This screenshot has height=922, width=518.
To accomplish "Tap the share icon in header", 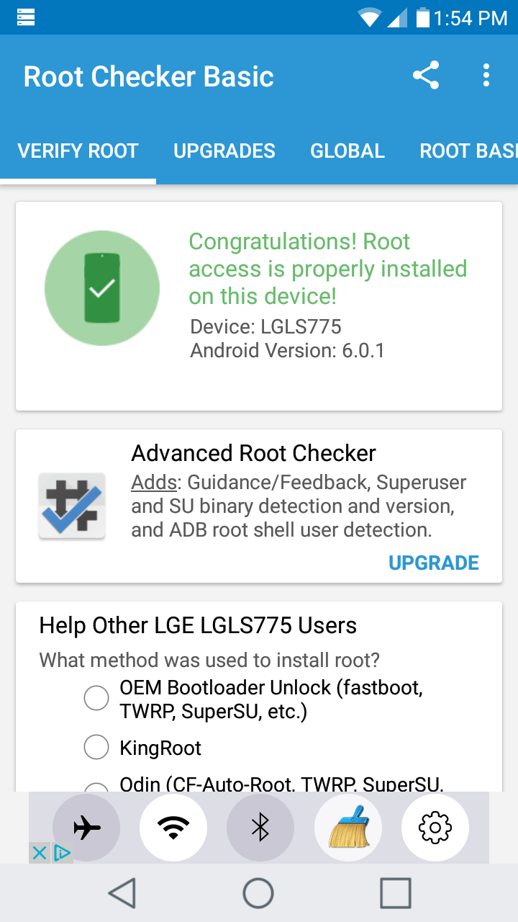I will 426,76.
